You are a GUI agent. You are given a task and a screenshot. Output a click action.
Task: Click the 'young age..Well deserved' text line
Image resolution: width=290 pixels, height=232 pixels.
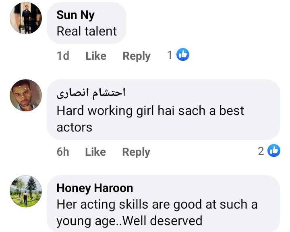[x=129, y=221]
